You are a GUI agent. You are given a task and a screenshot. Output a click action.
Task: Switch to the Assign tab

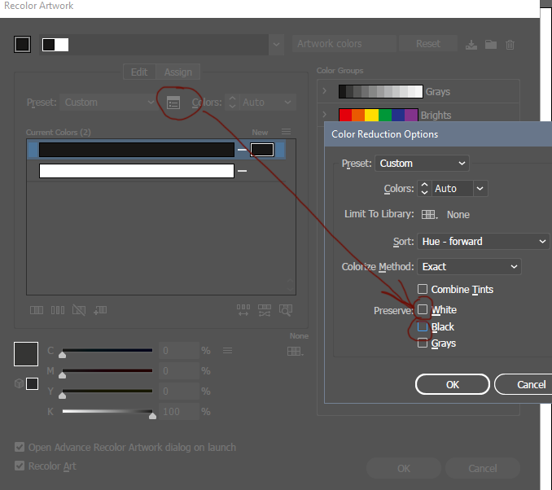coord(178,72)
